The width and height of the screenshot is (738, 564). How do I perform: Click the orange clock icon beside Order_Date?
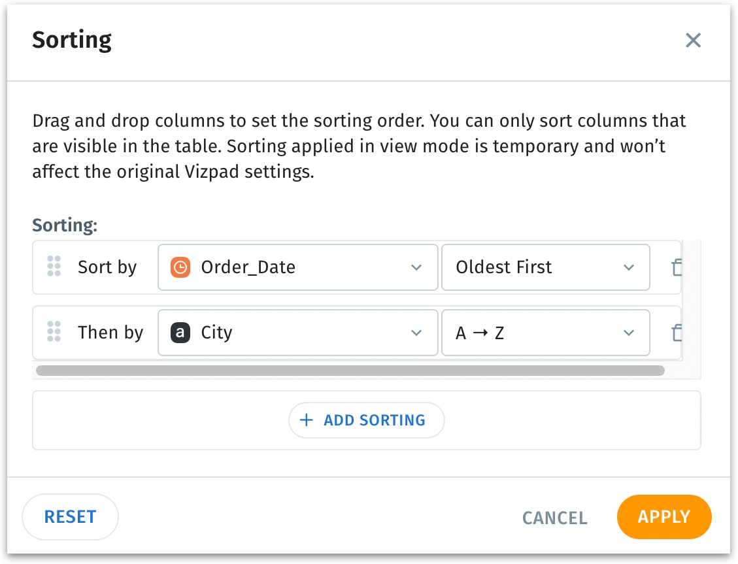point(180,267)
